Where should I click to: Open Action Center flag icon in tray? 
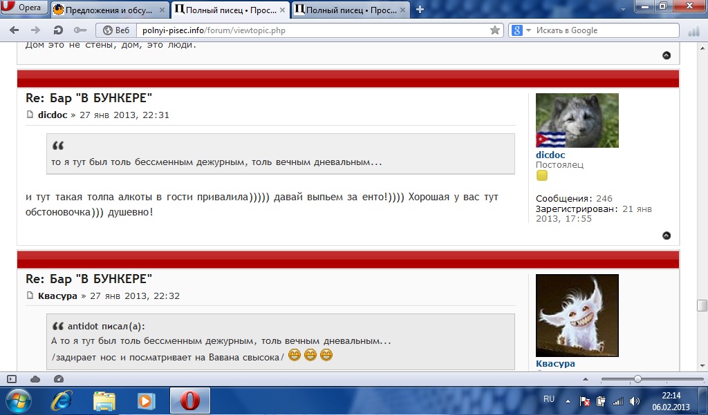tap(585, 401)
